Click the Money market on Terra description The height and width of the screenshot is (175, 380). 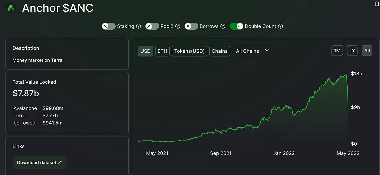(x=37, y=60)
